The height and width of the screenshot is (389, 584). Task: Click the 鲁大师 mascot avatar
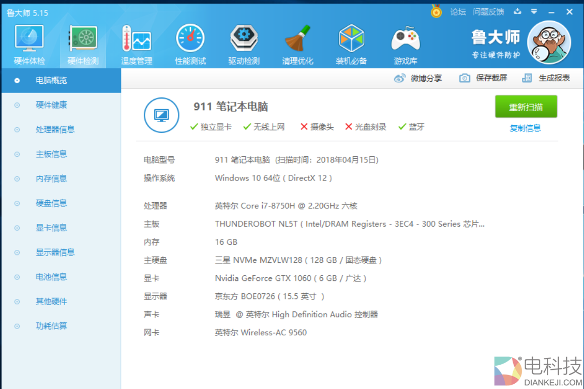(x=549, y=43)
